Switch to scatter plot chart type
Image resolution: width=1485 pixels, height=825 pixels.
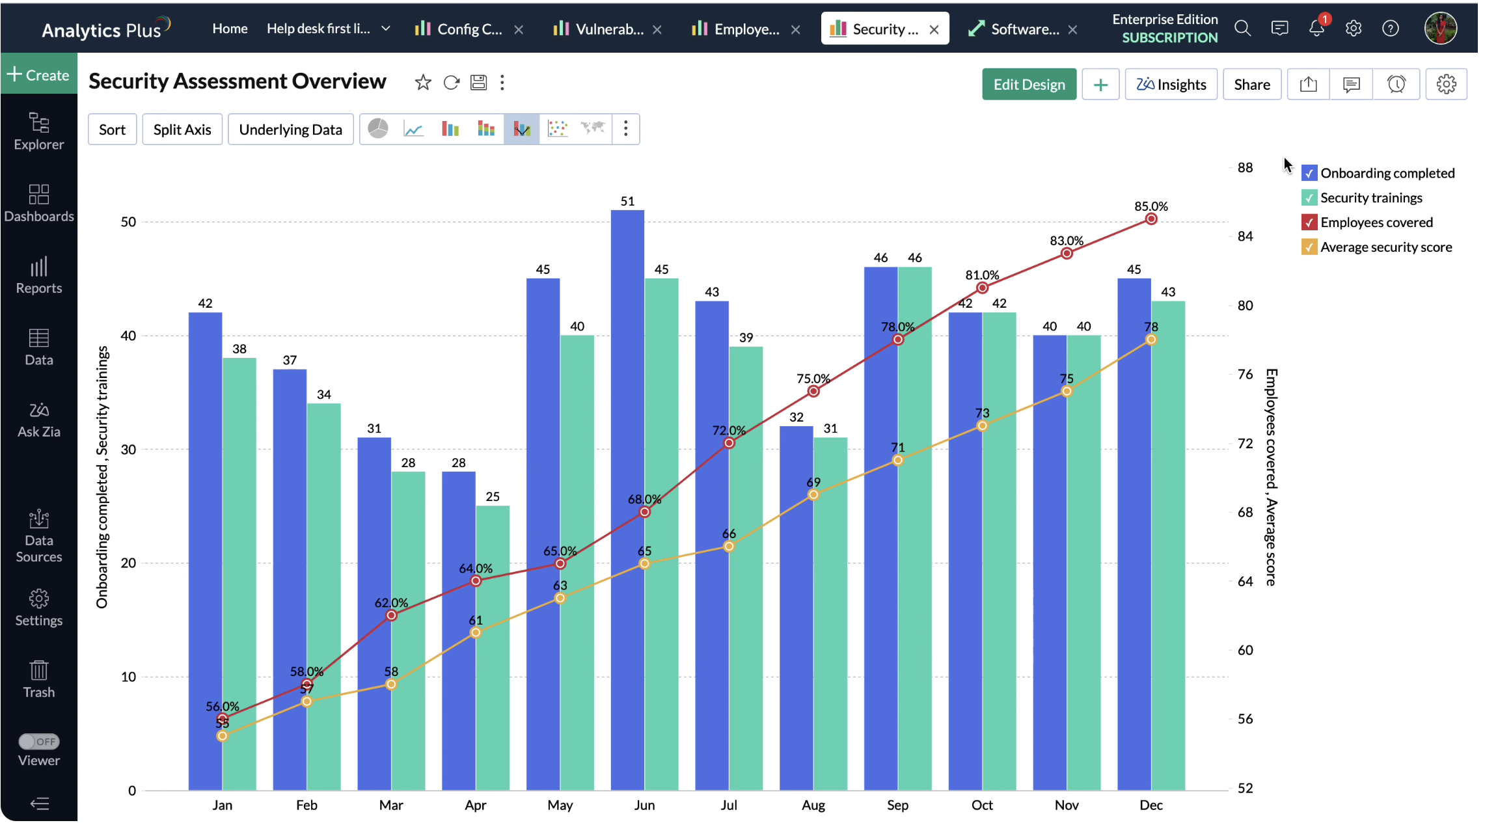[558, 129]
